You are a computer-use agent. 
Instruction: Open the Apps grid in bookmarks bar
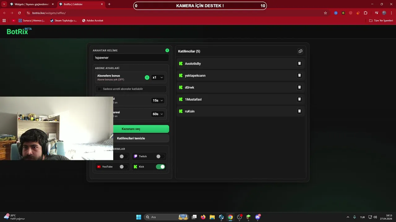pos(4,21)
